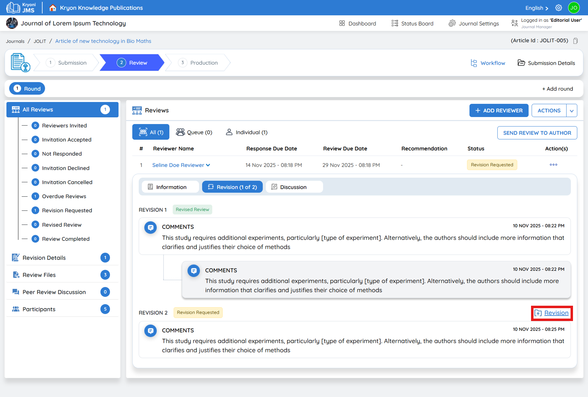Image resolution: width=588 pixels, height=397 pixels.
Task: Open Submission Details folder
Action: 546,63
